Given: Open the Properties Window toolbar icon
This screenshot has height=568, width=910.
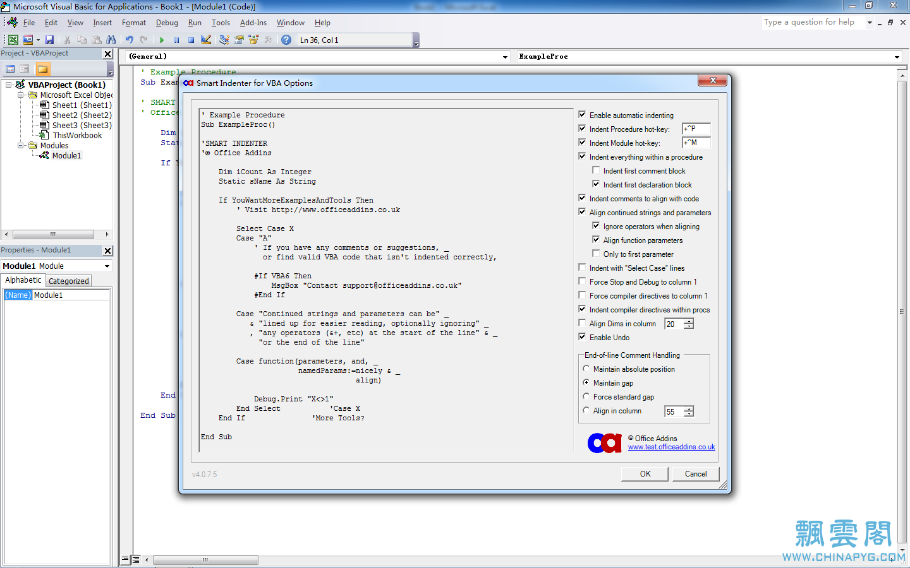Looking at the screenshot, I should (239, 40).
